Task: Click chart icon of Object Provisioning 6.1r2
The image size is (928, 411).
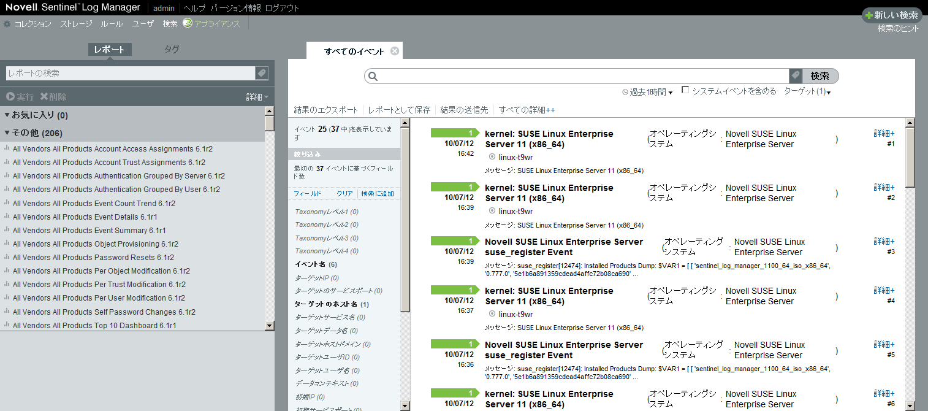Action: tap(7, 244)
